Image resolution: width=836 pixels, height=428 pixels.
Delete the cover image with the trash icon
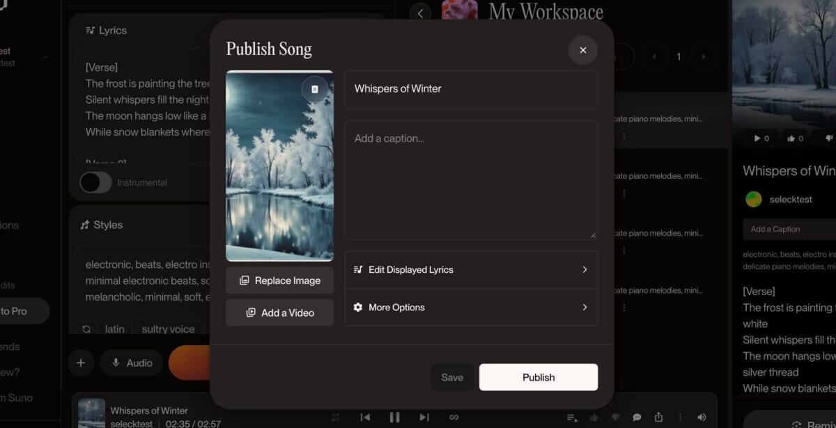click(x=314, y=89)
